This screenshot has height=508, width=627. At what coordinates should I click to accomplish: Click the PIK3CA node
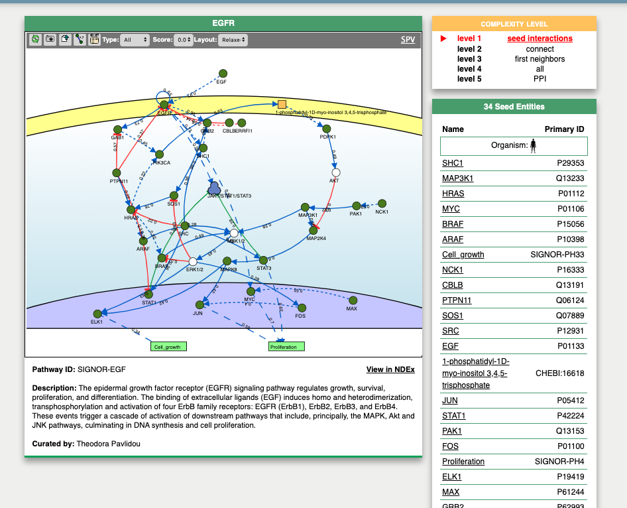coord(159,155)
